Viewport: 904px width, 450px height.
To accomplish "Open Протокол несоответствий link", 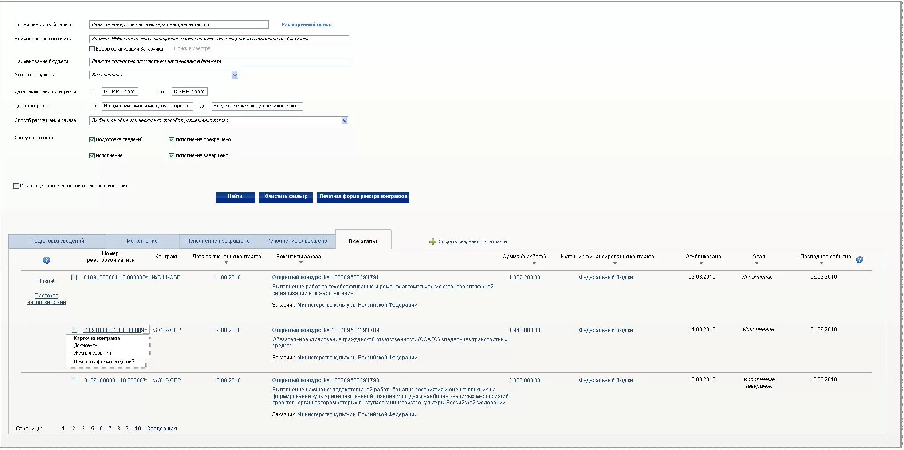I will pos(47,299).
